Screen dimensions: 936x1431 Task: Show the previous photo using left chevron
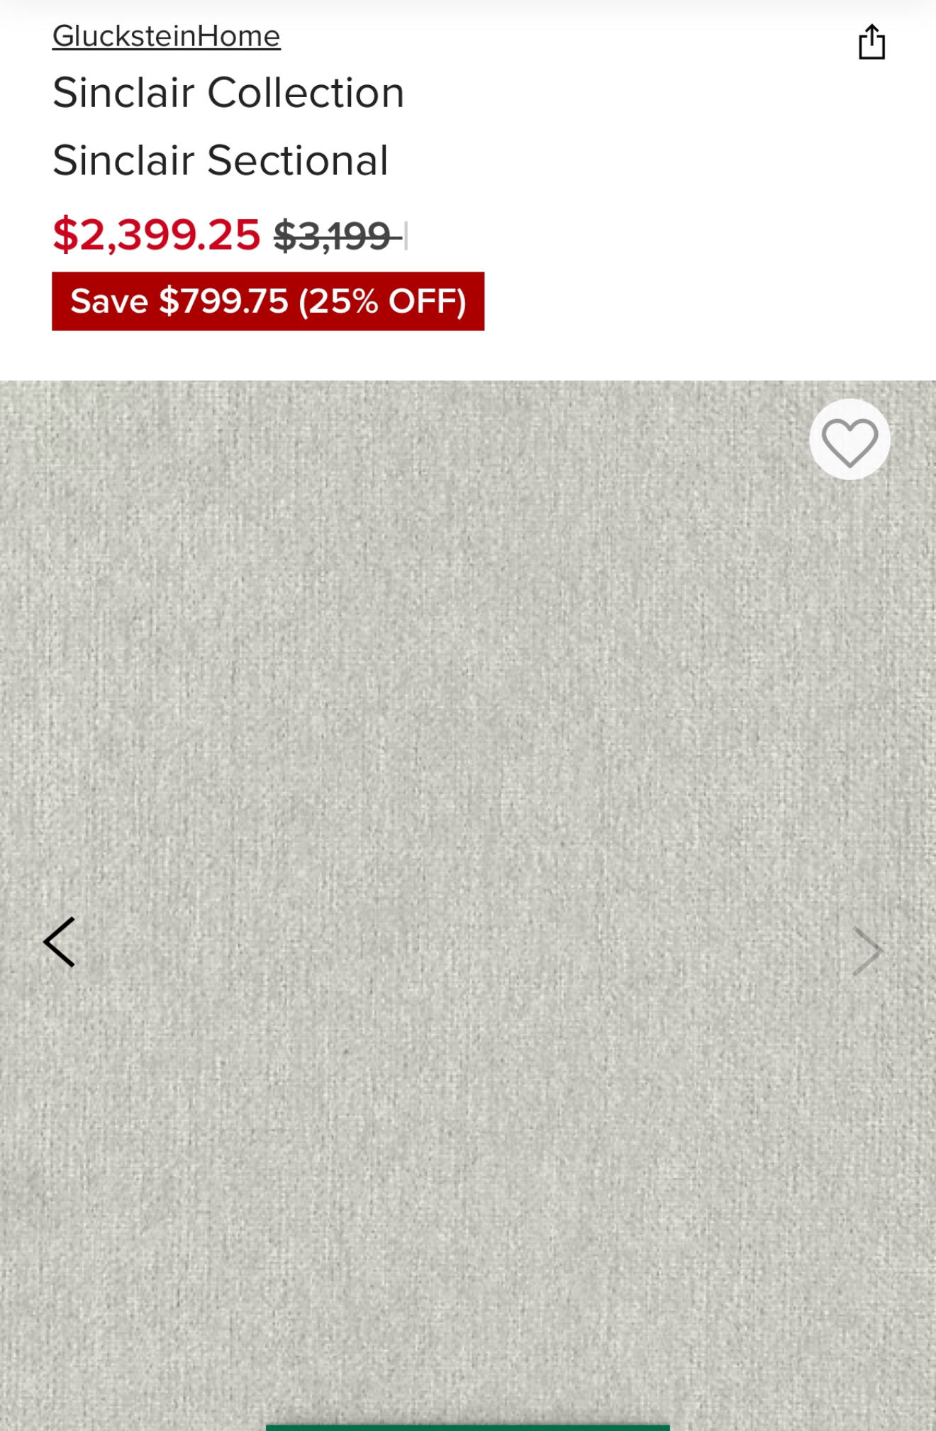coord(60,942)
